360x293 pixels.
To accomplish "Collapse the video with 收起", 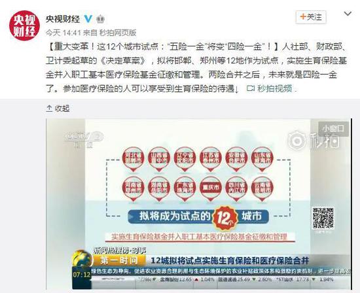I will (x=62, y=108).
